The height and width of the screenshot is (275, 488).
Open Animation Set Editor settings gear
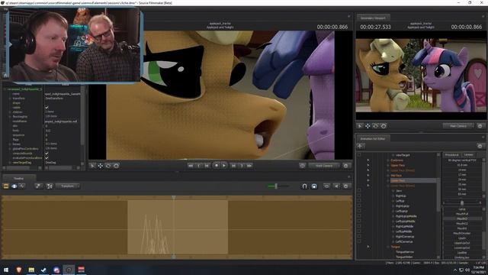pos(480,146)
